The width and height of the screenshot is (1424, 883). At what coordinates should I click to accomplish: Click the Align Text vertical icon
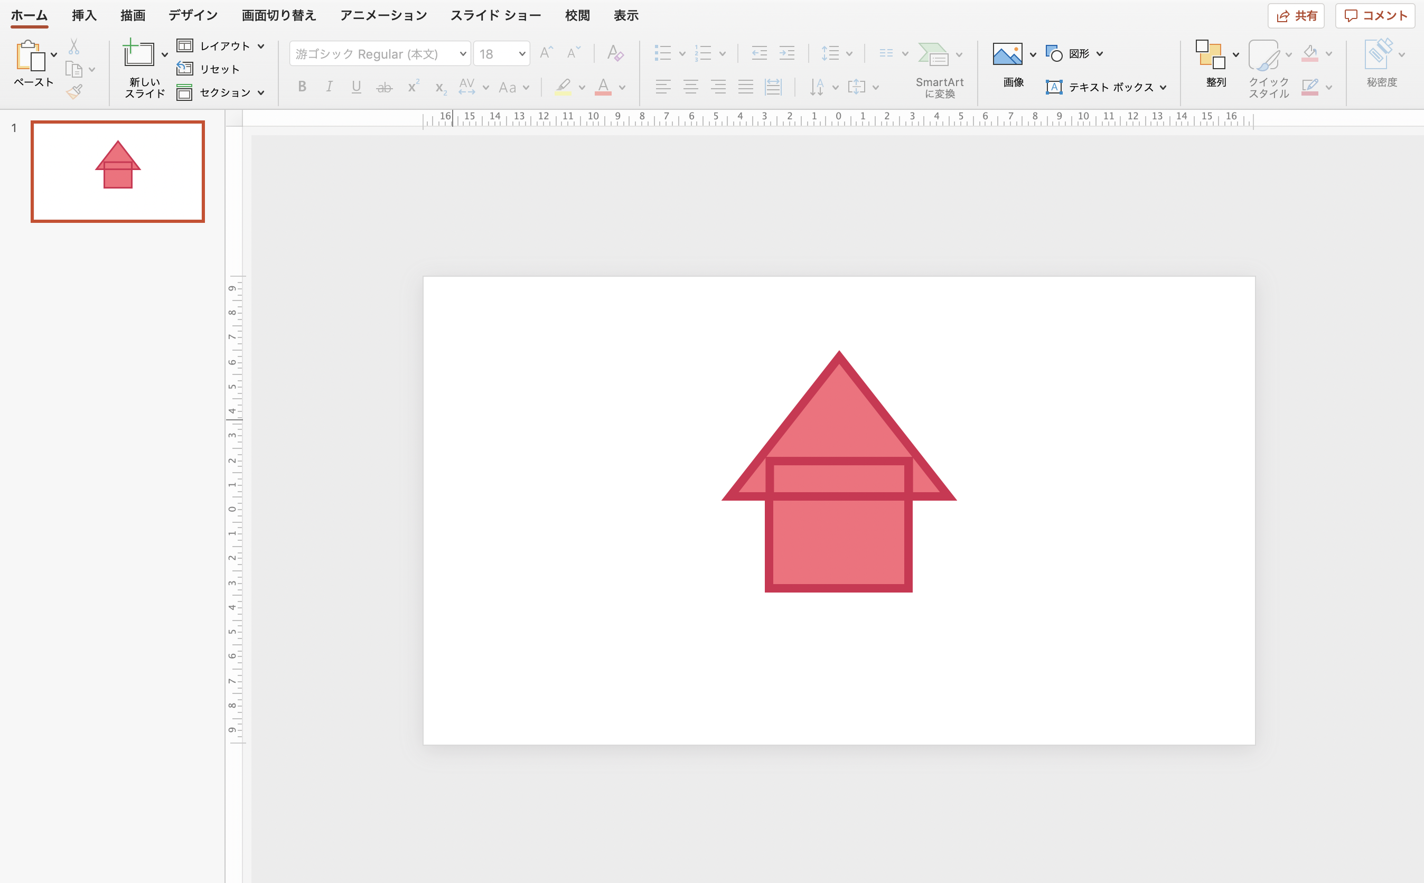pyautogui.click(x=857, y=87)
